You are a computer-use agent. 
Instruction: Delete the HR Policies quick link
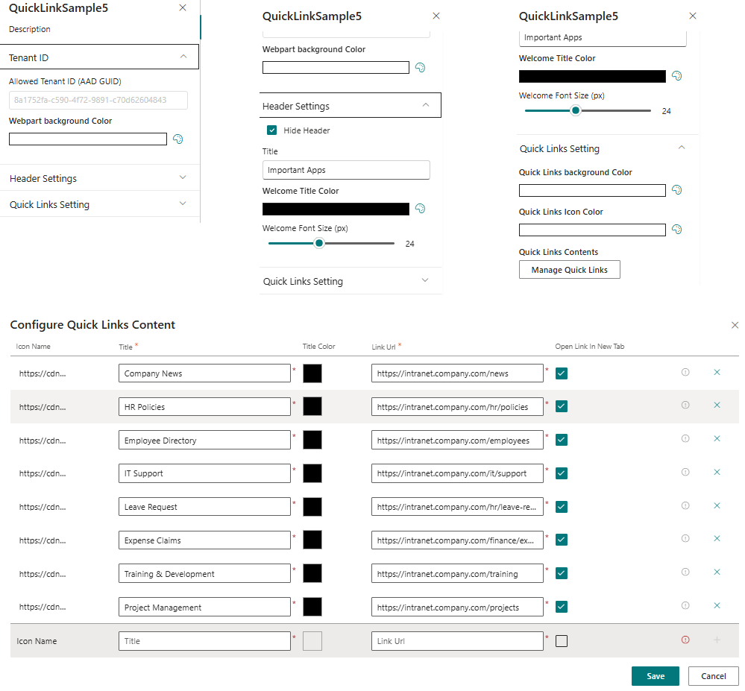(717, 406)
